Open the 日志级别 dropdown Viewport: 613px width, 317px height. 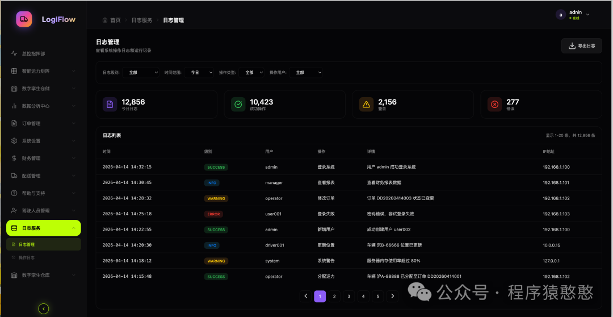pyautogui.click(x=141, y=72)
